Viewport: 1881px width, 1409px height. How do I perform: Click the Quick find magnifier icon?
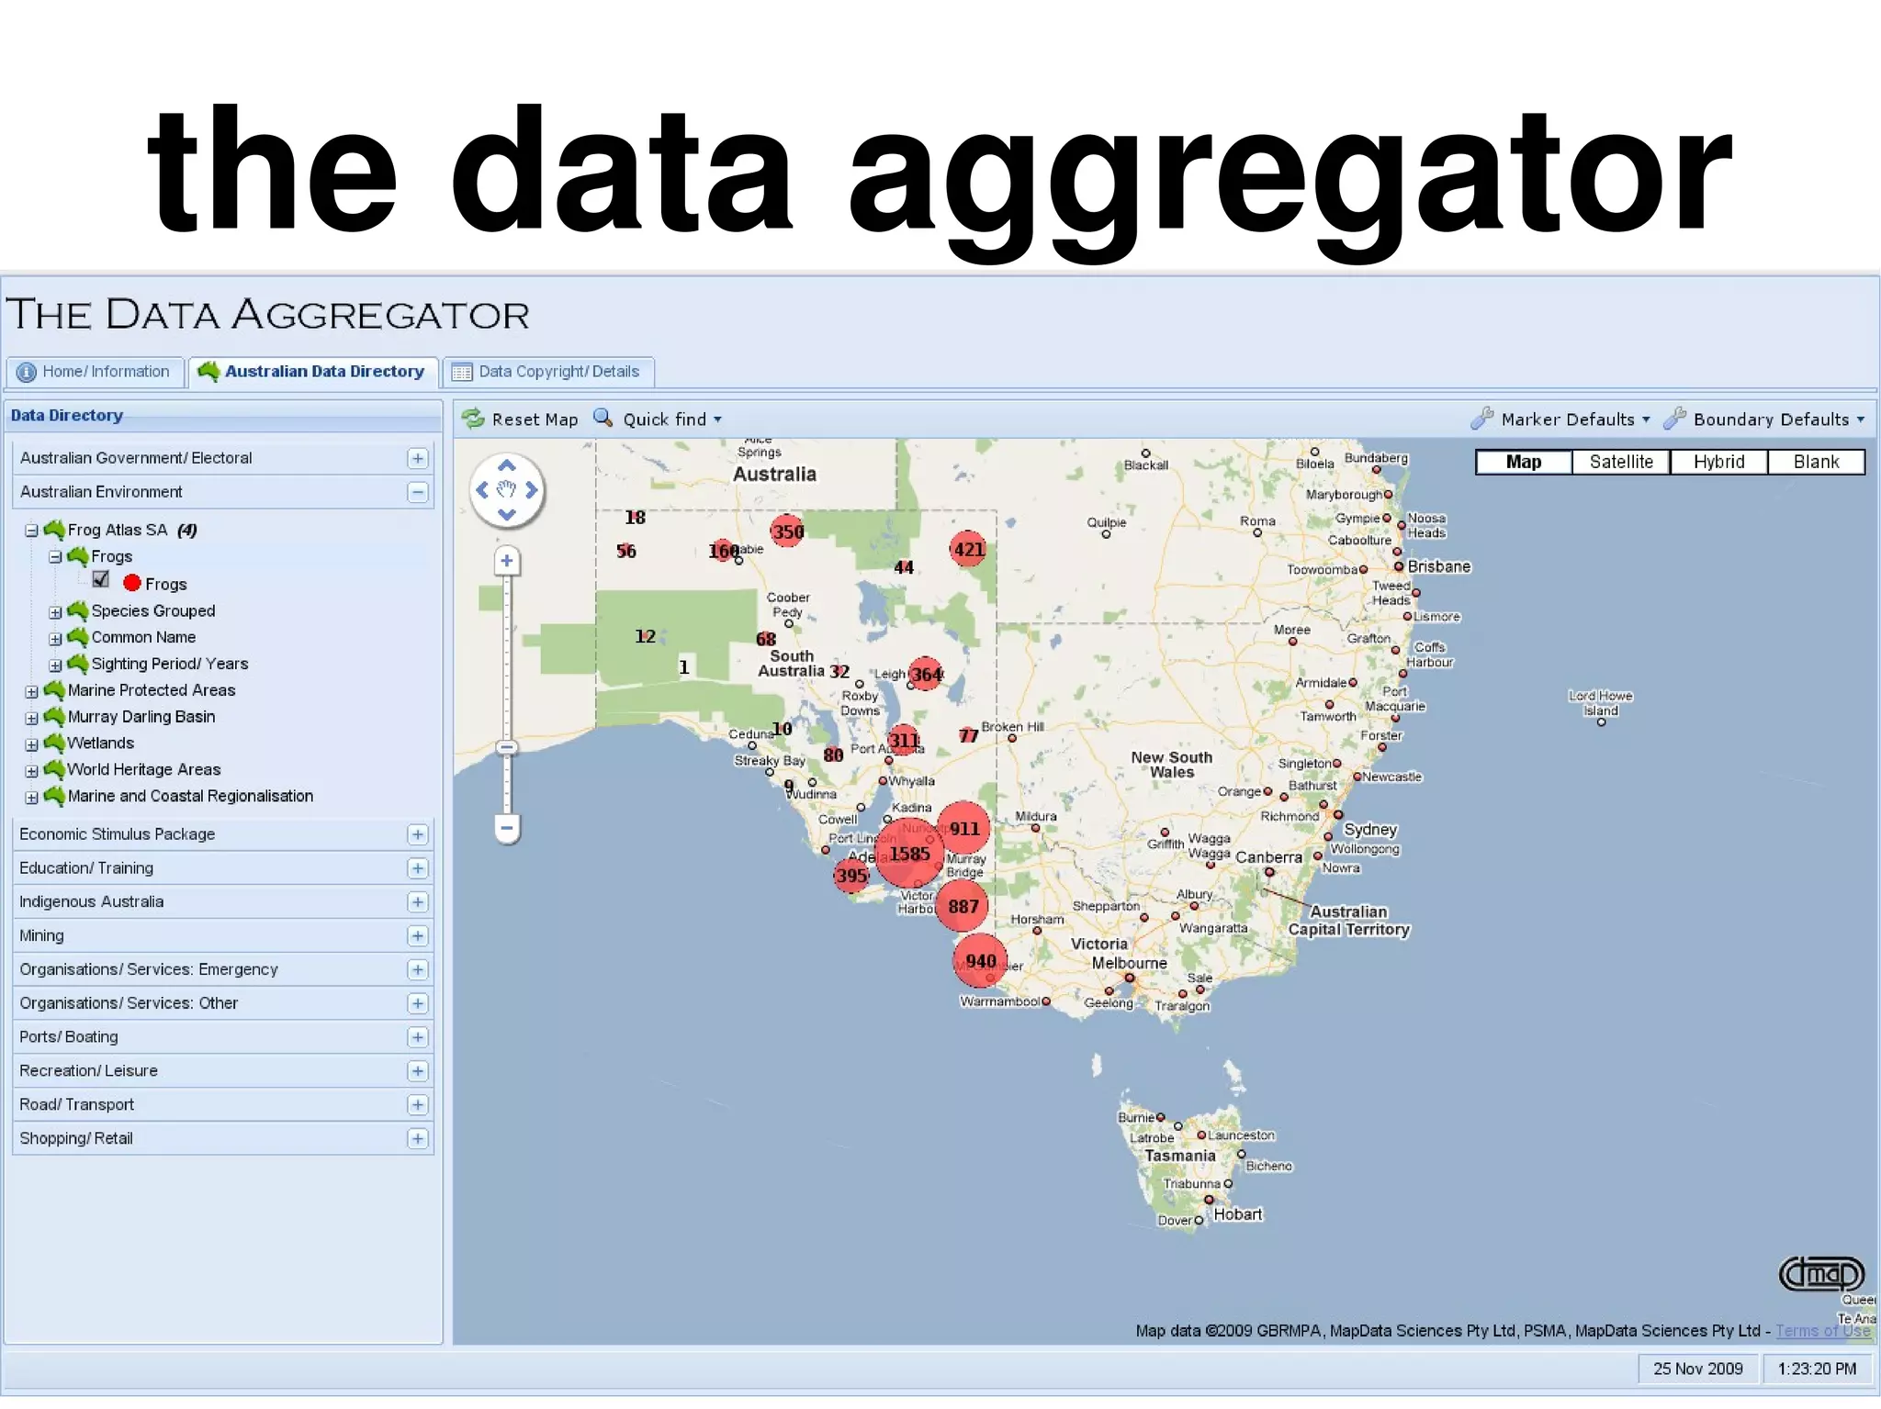pyautogui.click(x=603, y=418)
